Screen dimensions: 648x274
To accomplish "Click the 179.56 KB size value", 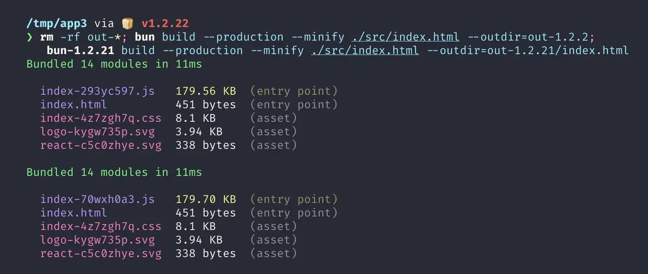I will click(x=206, y=91).
